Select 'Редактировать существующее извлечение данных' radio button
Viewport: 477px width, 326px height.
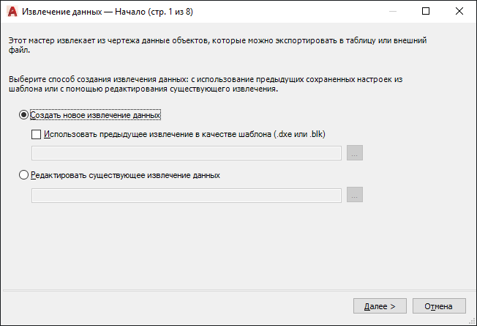[x=23, y=175]
